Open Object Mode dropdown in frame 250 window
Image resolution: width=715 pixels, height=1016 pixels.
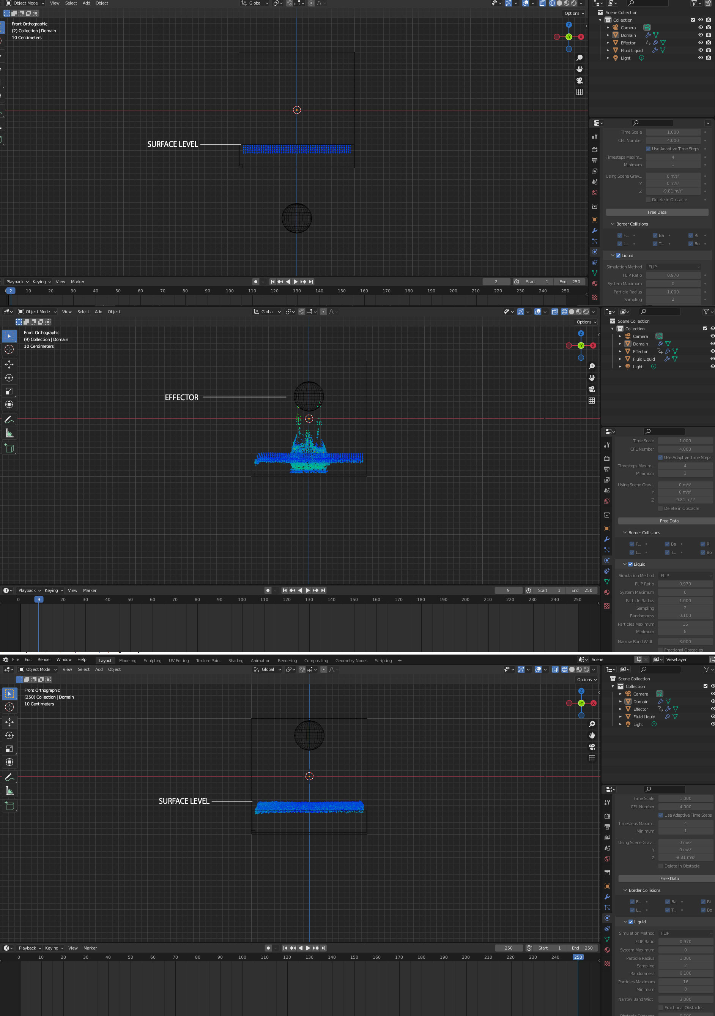click(38, 669)
